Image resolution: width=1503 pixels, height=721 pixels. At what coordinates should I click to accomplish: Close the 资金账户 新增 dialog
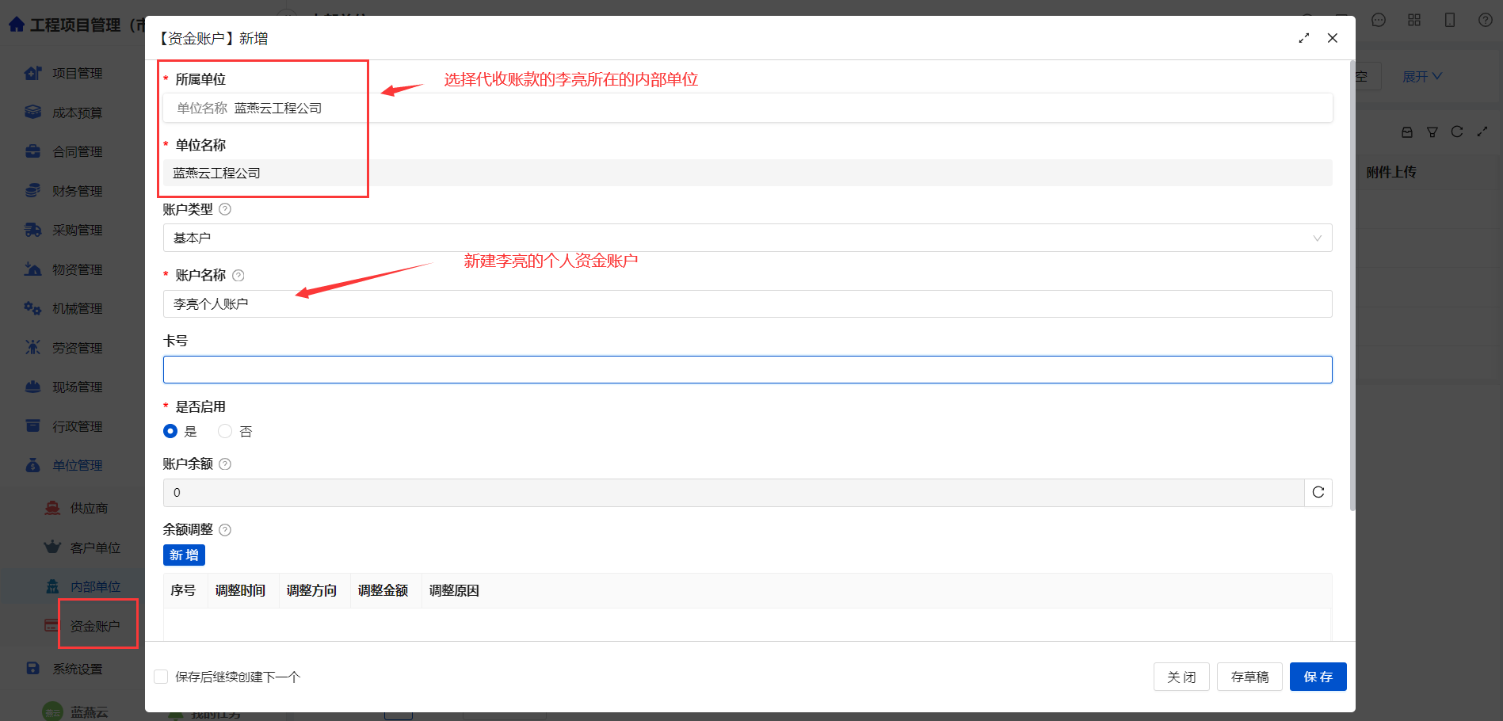pyautogui.click(x=1333, y=38)
